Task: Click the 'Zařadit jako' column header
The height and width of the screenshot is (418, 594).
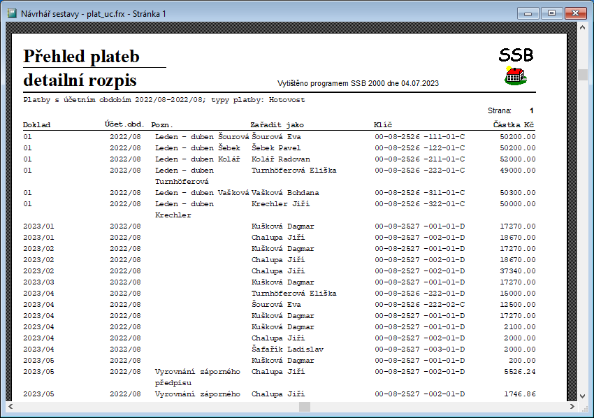Action: 277,125
